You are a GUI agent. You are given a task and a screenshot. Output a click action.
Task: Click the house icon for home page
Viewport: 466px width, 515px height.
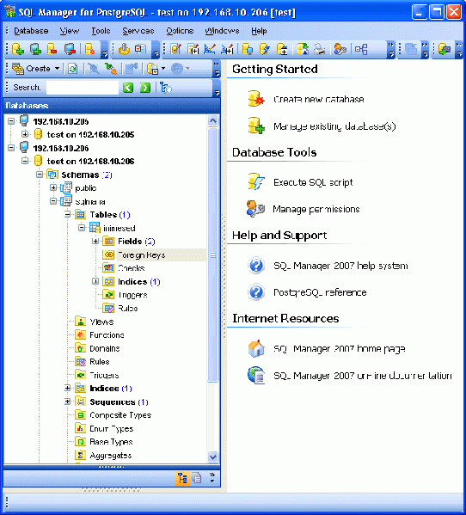point(256,348)
